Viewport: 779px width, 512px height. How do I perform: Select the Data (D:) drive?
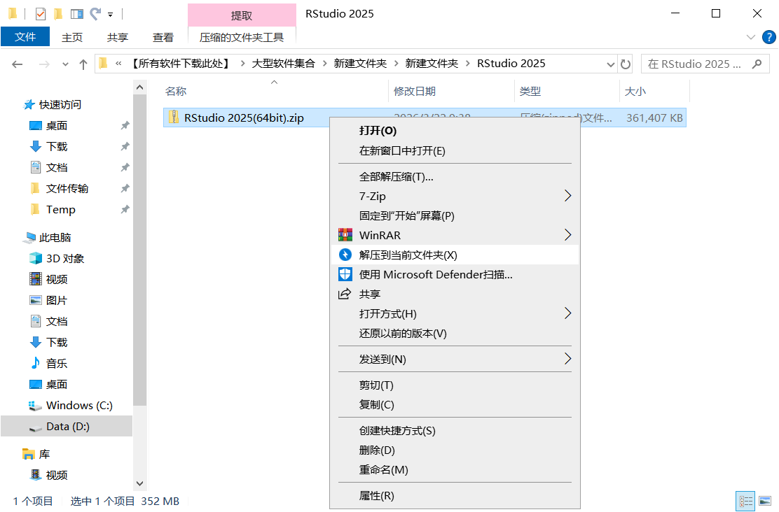67,426
